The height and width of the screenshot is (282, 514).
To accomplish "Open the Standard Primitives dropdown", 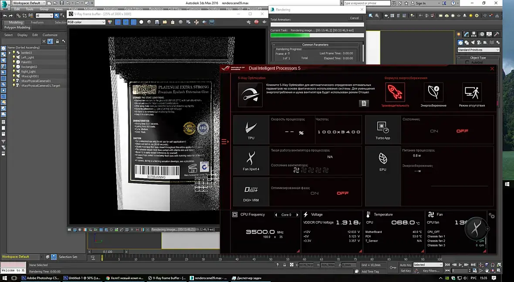I will coord(478,50).
